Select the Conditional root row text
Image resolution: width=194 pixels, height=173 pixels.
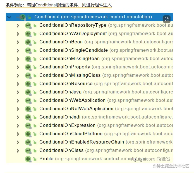[x=93, y=17]
